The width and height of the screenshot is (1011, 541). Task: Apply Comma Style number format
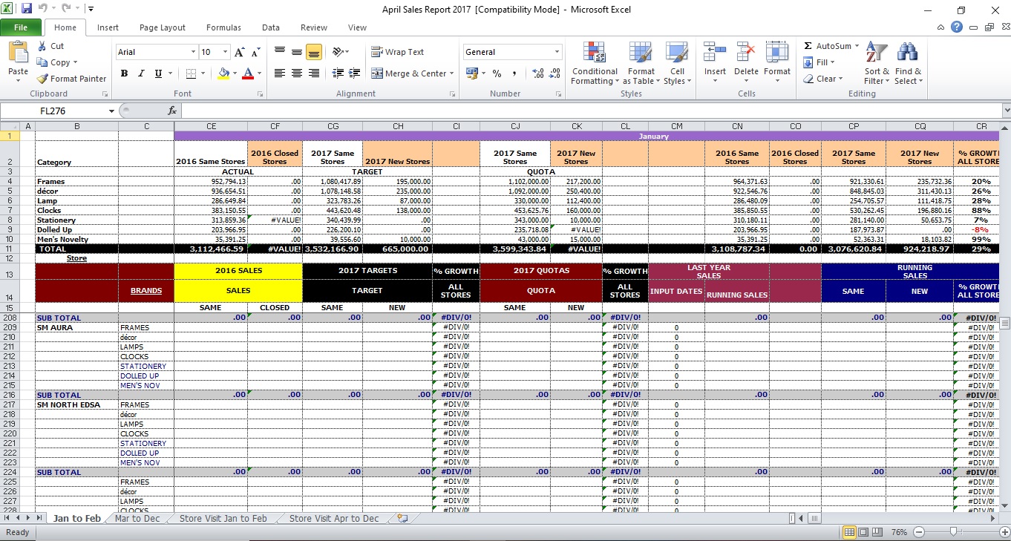point(514,73)
